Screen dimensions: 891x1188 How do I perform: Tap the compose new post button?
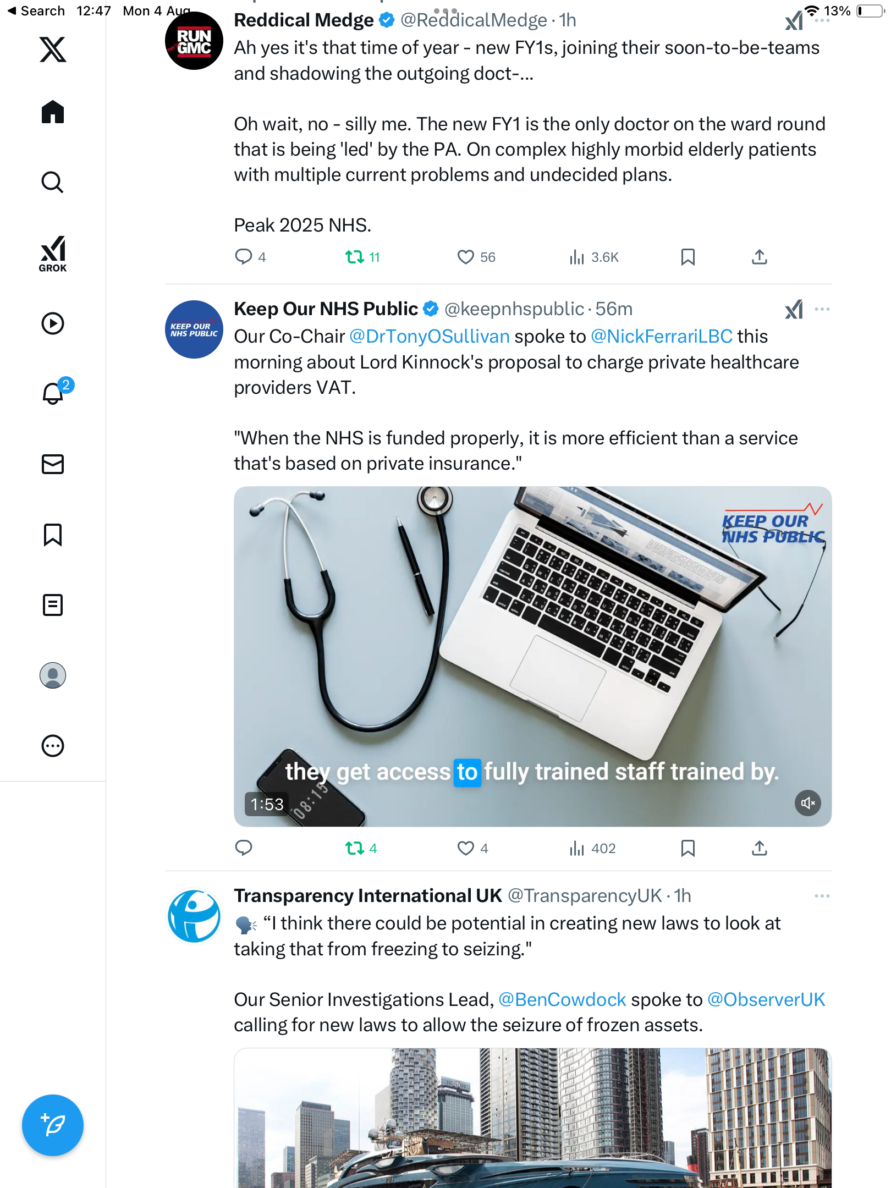pos(53,1125)
